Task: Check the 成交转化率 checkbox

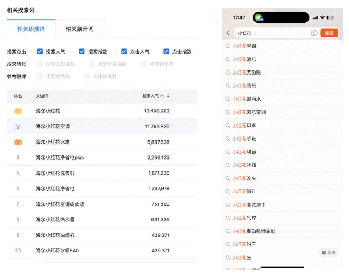Action: pos(144,64)
